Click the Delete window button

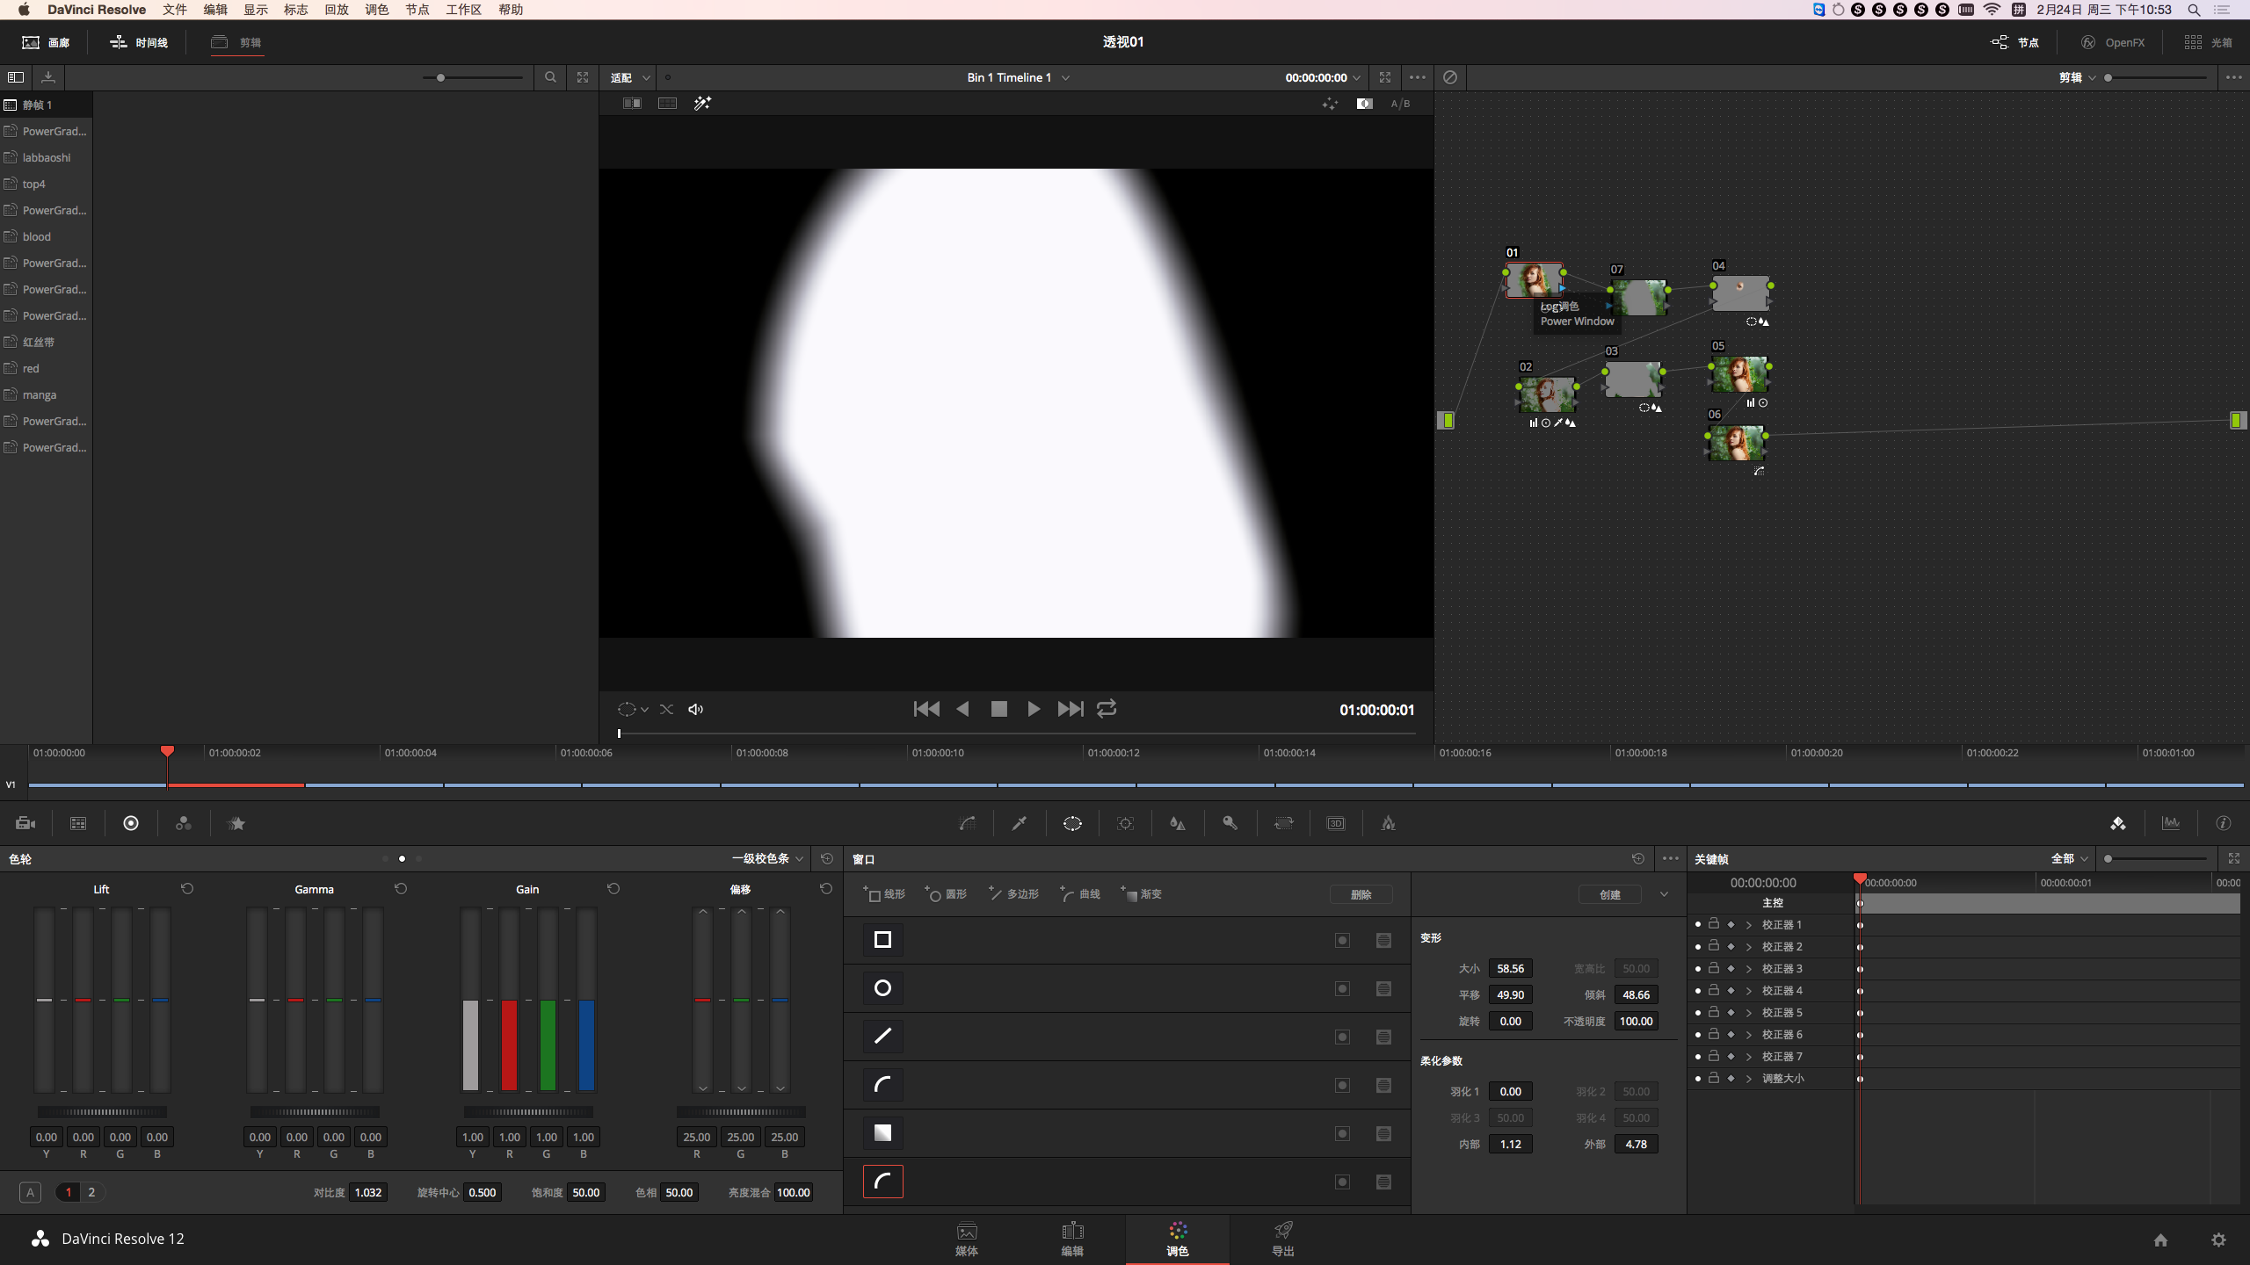click(1361, 894)
